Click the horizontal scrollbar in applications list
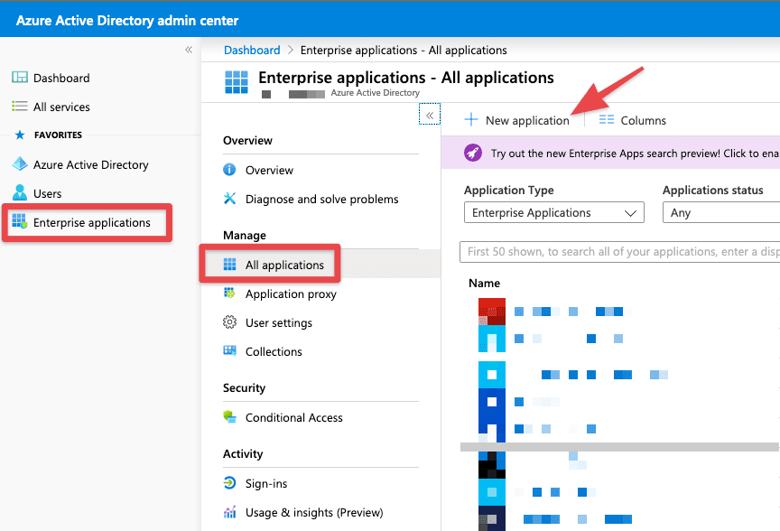The image size is (780, 531). 619,447
